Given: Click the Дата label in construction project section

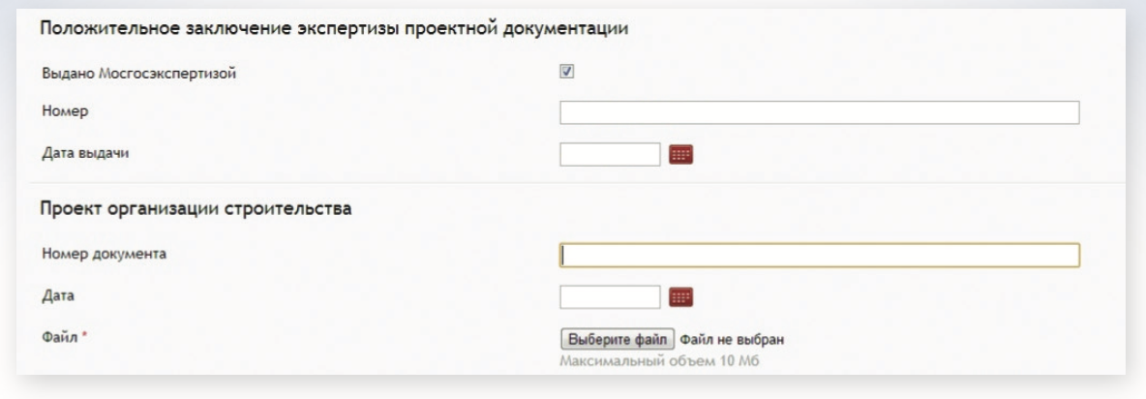Looking at the screenshot, I should pos(58,296).
